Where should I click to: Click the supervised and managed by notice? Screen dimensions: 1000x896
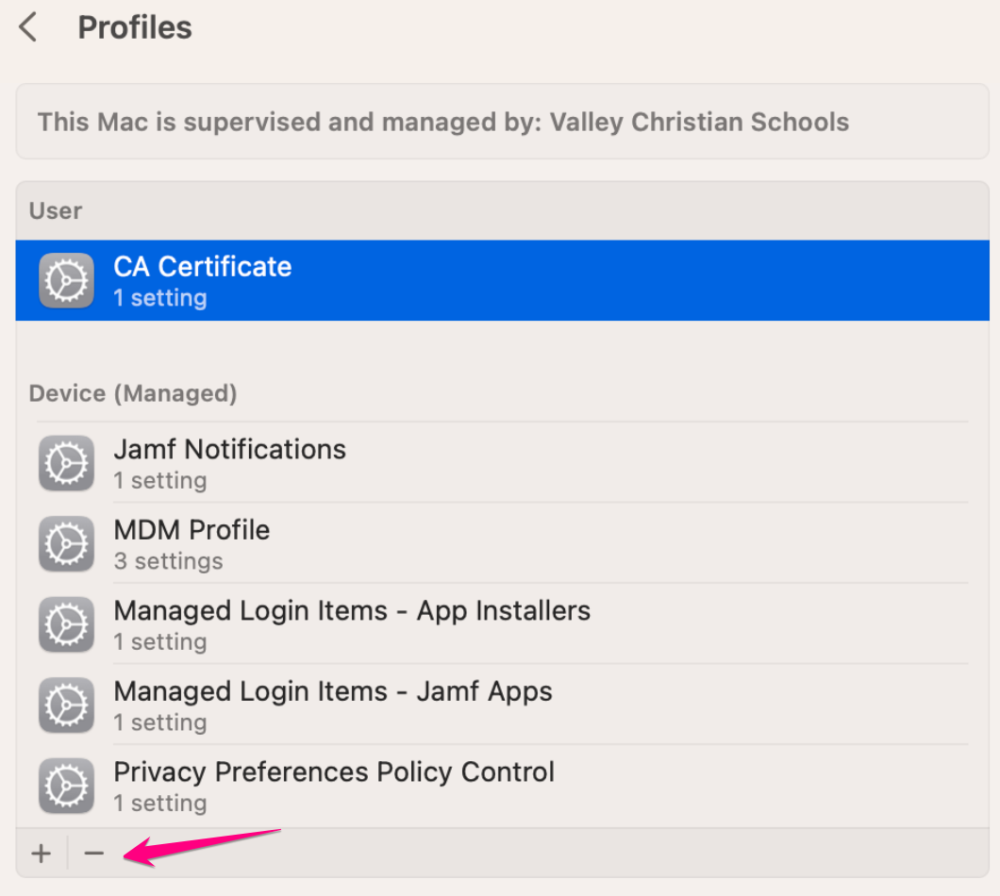coord(442,123)
